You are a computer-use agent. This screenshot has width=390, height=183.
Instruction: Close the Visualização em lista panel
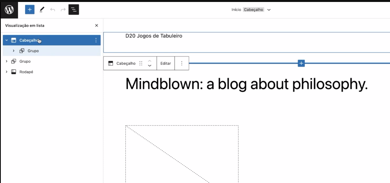(x=96, y=25)
